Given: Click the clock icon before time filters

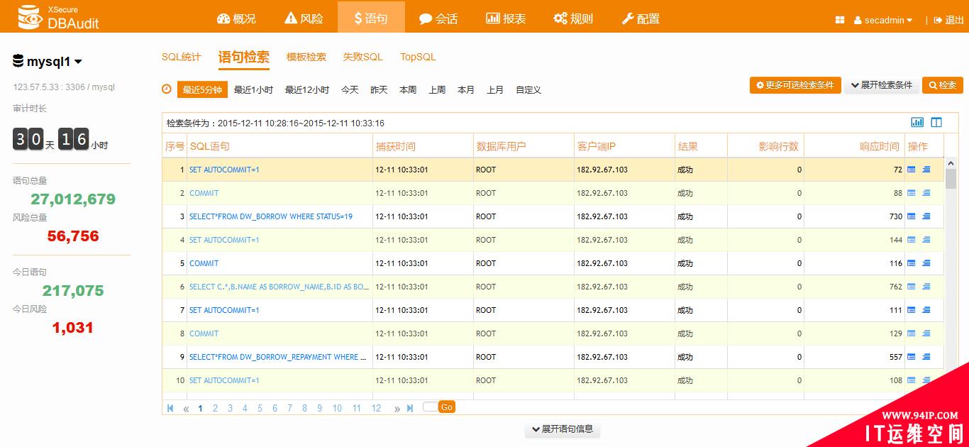Looking at the screenshot, I should [x=167, y=89].
